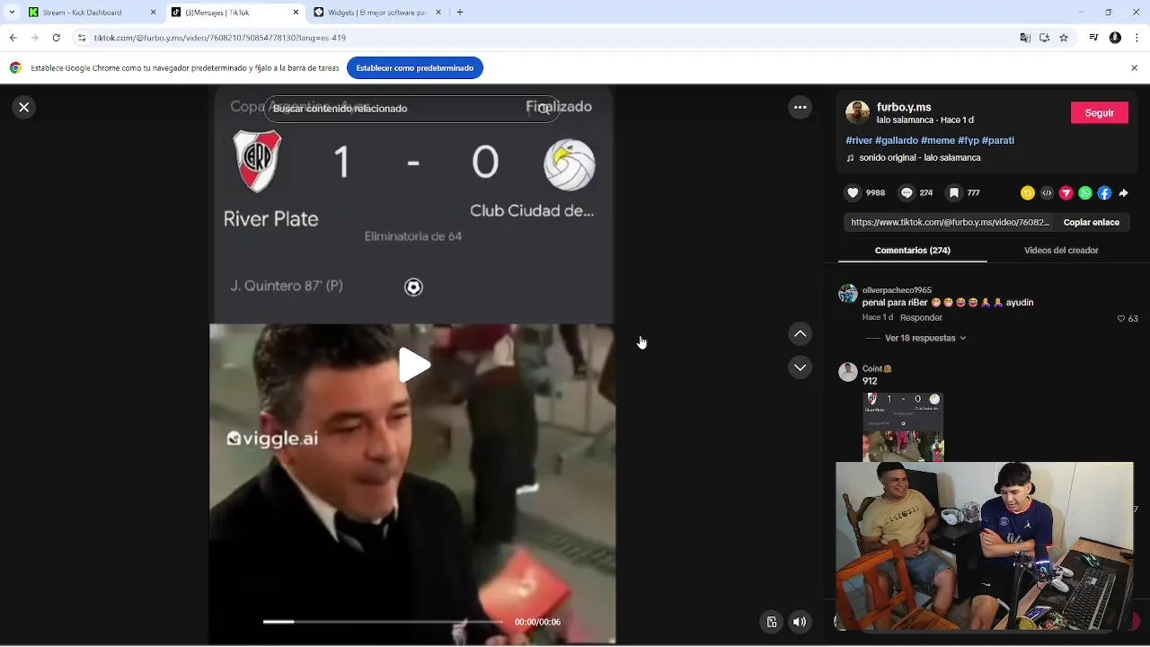Viewport: 1150px width, 647px height.
Task: Translate this page icon
Action: pyautogui.click(x=1025, y=38)
